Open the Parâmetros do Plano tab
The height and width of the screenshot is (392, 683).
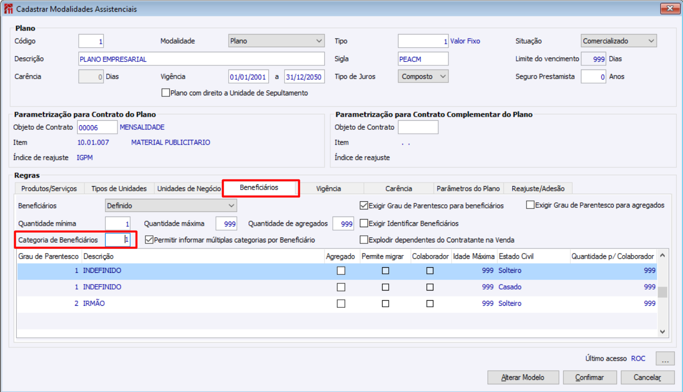coord(468,189)
